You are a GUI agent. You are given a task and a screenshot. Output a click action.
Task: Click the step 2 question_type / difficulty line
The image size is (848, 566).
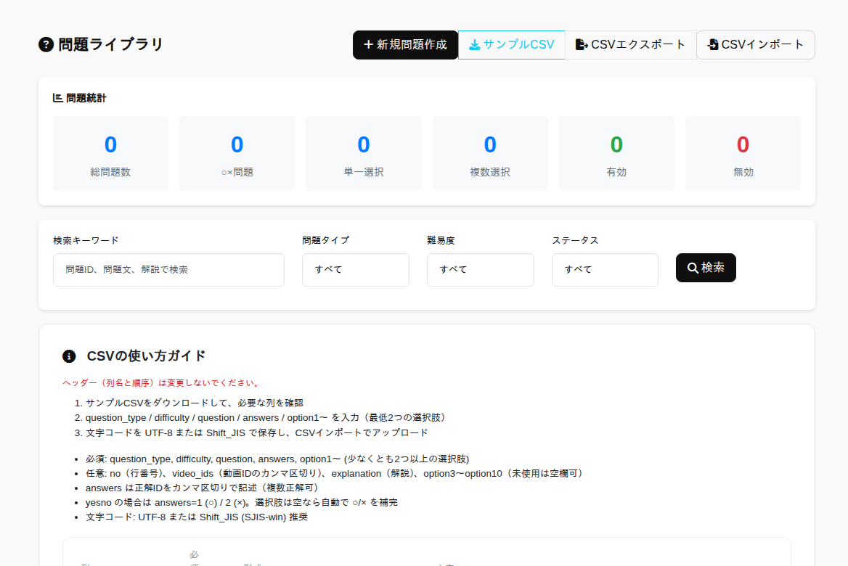pos(267,417)
